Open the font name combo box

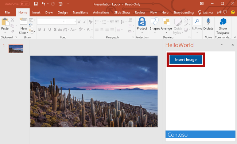coord(51,22)
